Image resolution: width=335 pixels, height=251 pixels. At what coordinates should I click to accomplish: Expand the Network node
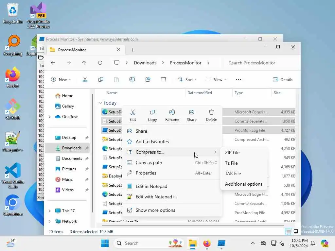tap(50, 221)
